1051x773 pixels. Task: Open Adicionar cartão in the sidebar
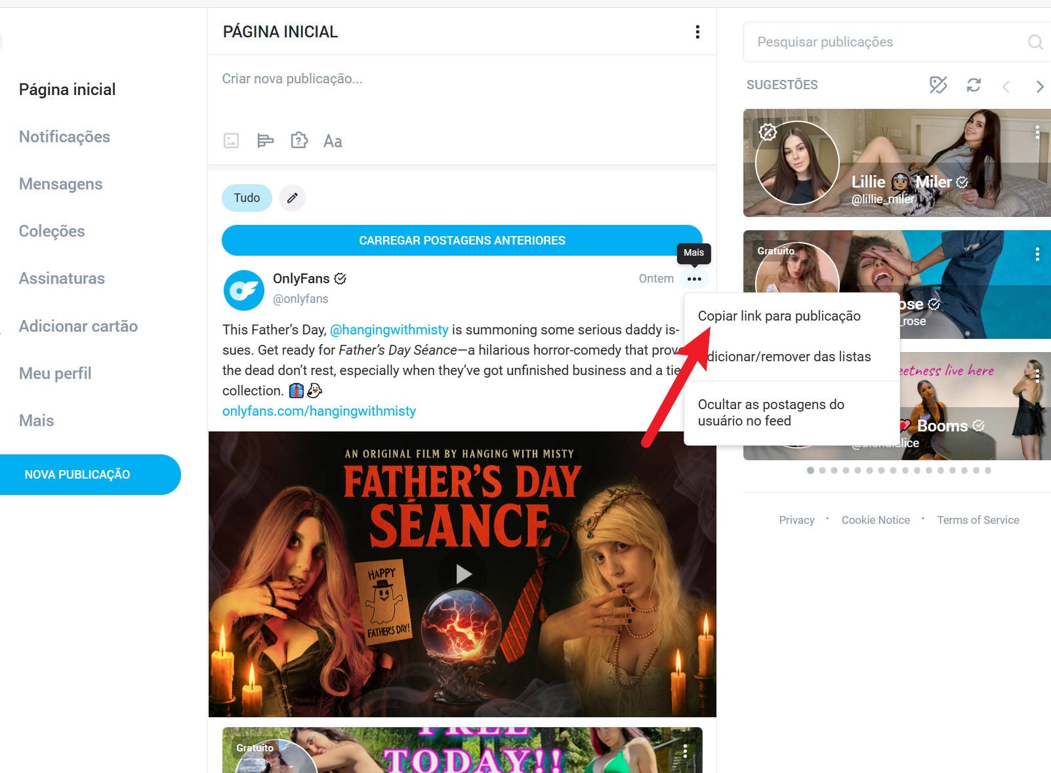[x=78, y=326]
